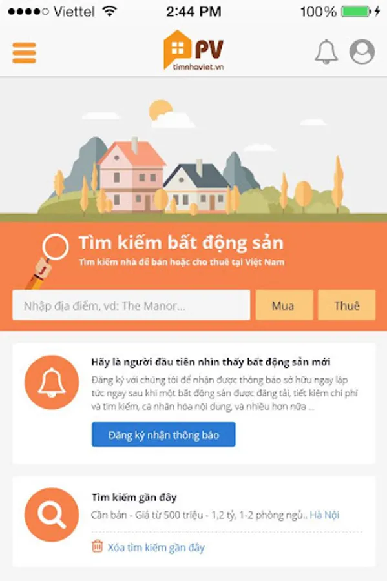The image size is (387, 581).
Task: Tap the Tìm kiếm bất động sản heading
Action: [x=182, y=243]
